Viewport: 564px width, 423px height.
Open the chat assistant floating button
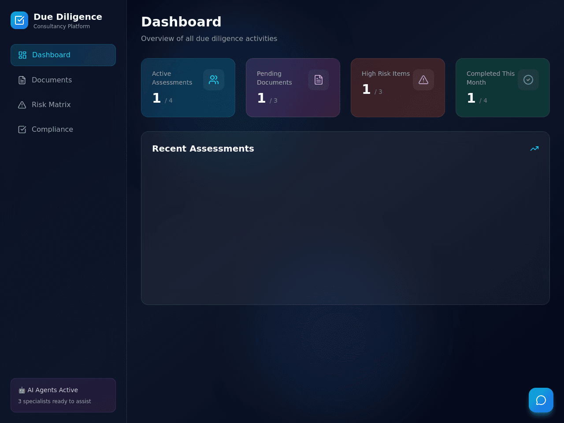541,400
